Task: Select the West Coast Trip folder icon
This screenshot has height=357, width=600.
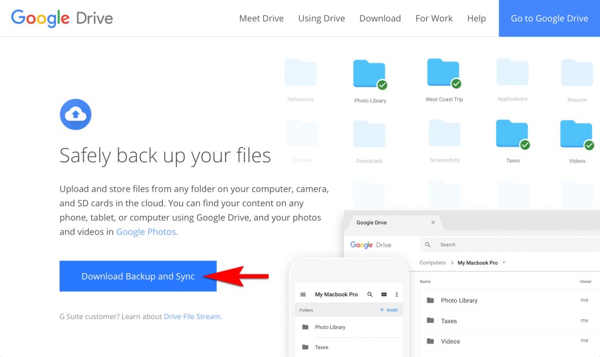Action: pos(443,71)
